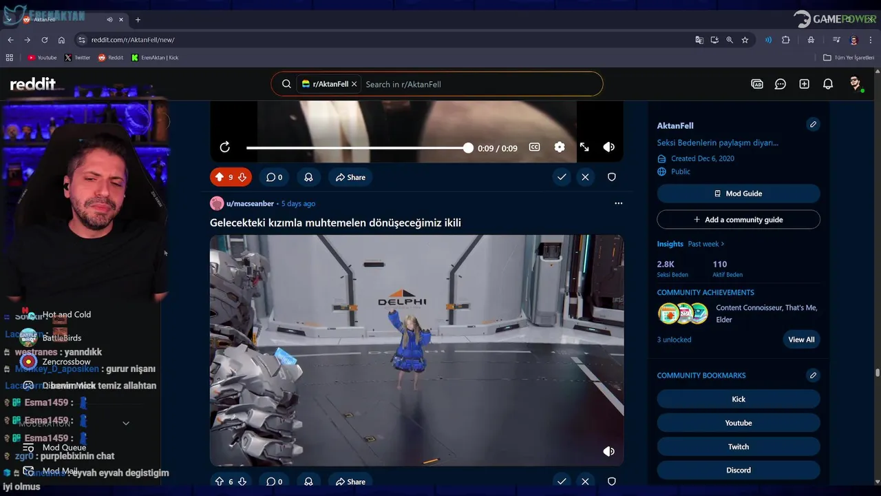Open comments on the 9-vote post

coord(274,177)
